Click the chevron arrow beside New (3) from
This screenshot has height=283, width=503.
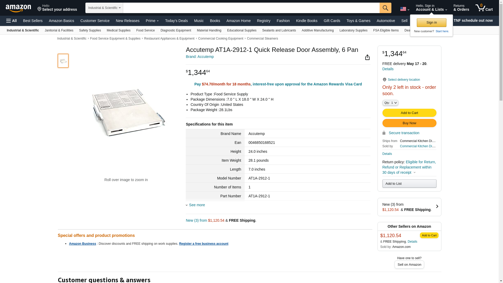click(x=437, y=206)
